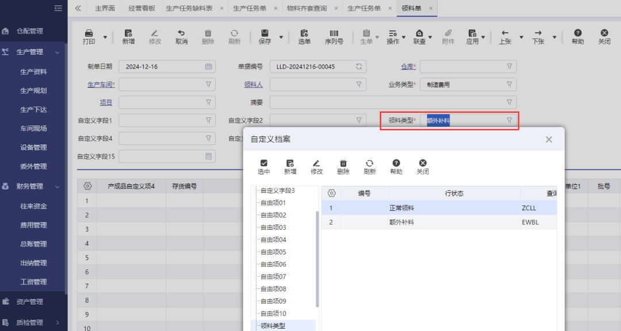Click the dialog tree vertical scrollbar
621x331 pixels.
317,259
